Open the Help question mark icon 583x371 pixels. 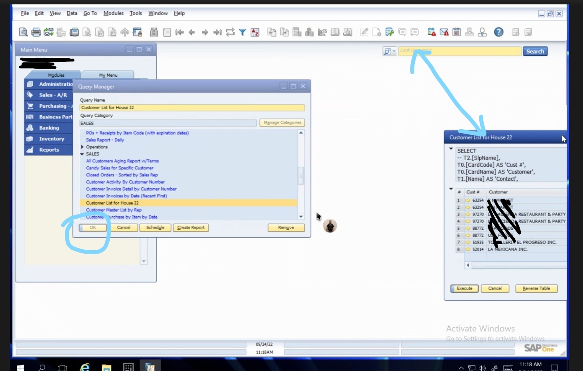click(498, 32)
